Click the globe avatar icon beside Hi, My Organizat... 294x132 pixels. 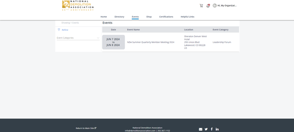(215, 5)
